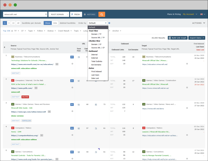
Task: Click target gear icon for help.minecraft.net row
Action: click(x=187, y=159)
